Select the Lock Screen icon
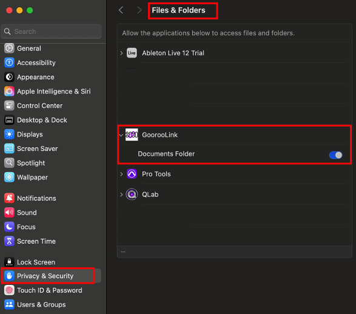Screen dimensions: 356x314 tap(9, 262)
